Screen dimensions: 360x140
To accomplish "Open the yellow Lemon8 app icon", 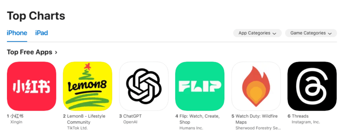I will (87, 86).
